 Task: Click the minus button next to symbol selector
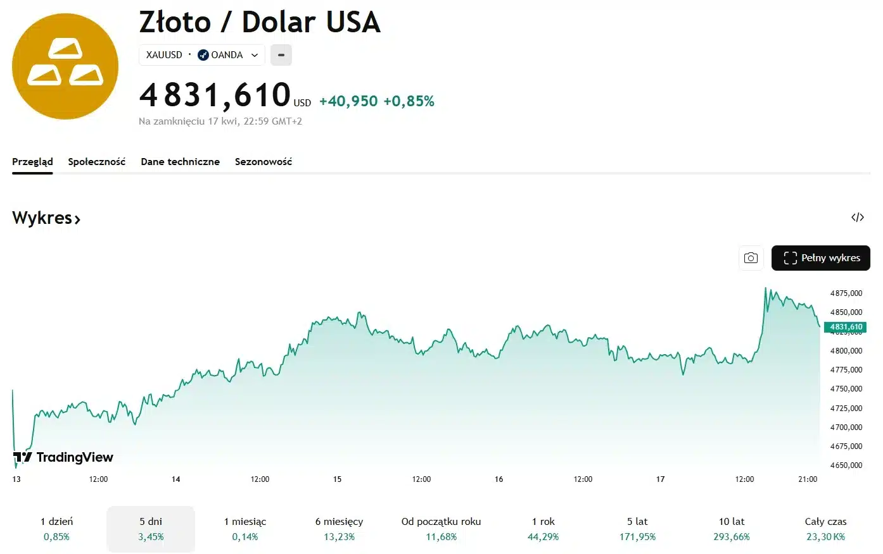pyautogui.click(x=281, y=55)
